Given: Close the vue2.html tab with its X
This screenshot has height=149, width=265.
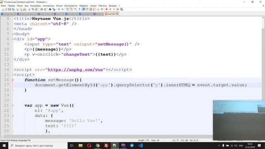Looking at the screenshot, I should pos(117,14).
